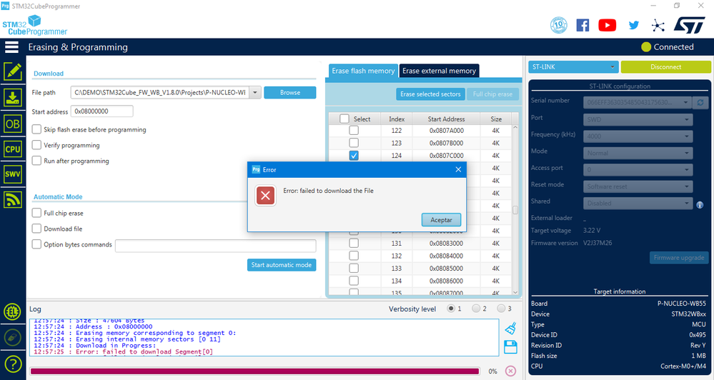This screenshot has width=714, height=380.
Task: Open the Reset mode dropdown
Action: [x=638, y=186]
